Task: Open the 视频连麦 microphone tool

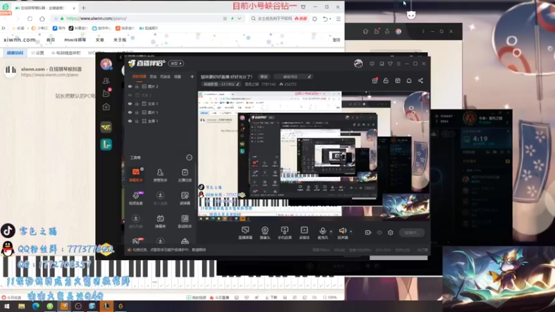Action: pyautogui.click(x=135, y=198)
